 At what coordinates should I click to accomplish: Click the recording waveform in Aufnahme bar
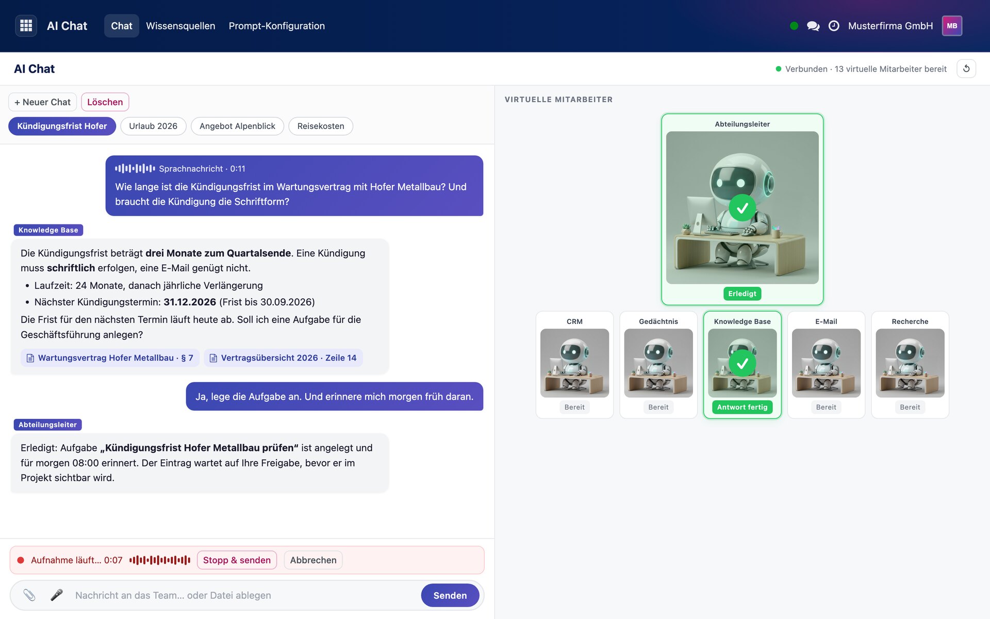point(160,560)
